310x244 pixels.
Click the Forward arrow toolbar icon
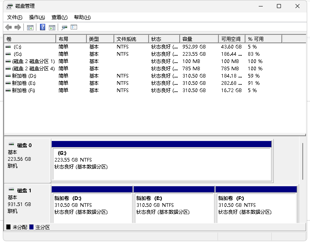(x=17, y=27)
